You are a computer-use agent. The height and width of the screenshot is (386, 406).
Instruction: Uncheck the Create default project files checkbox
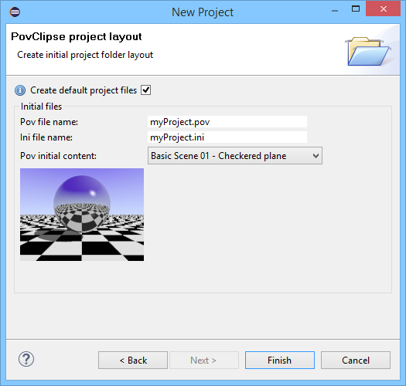pos(146,90)
